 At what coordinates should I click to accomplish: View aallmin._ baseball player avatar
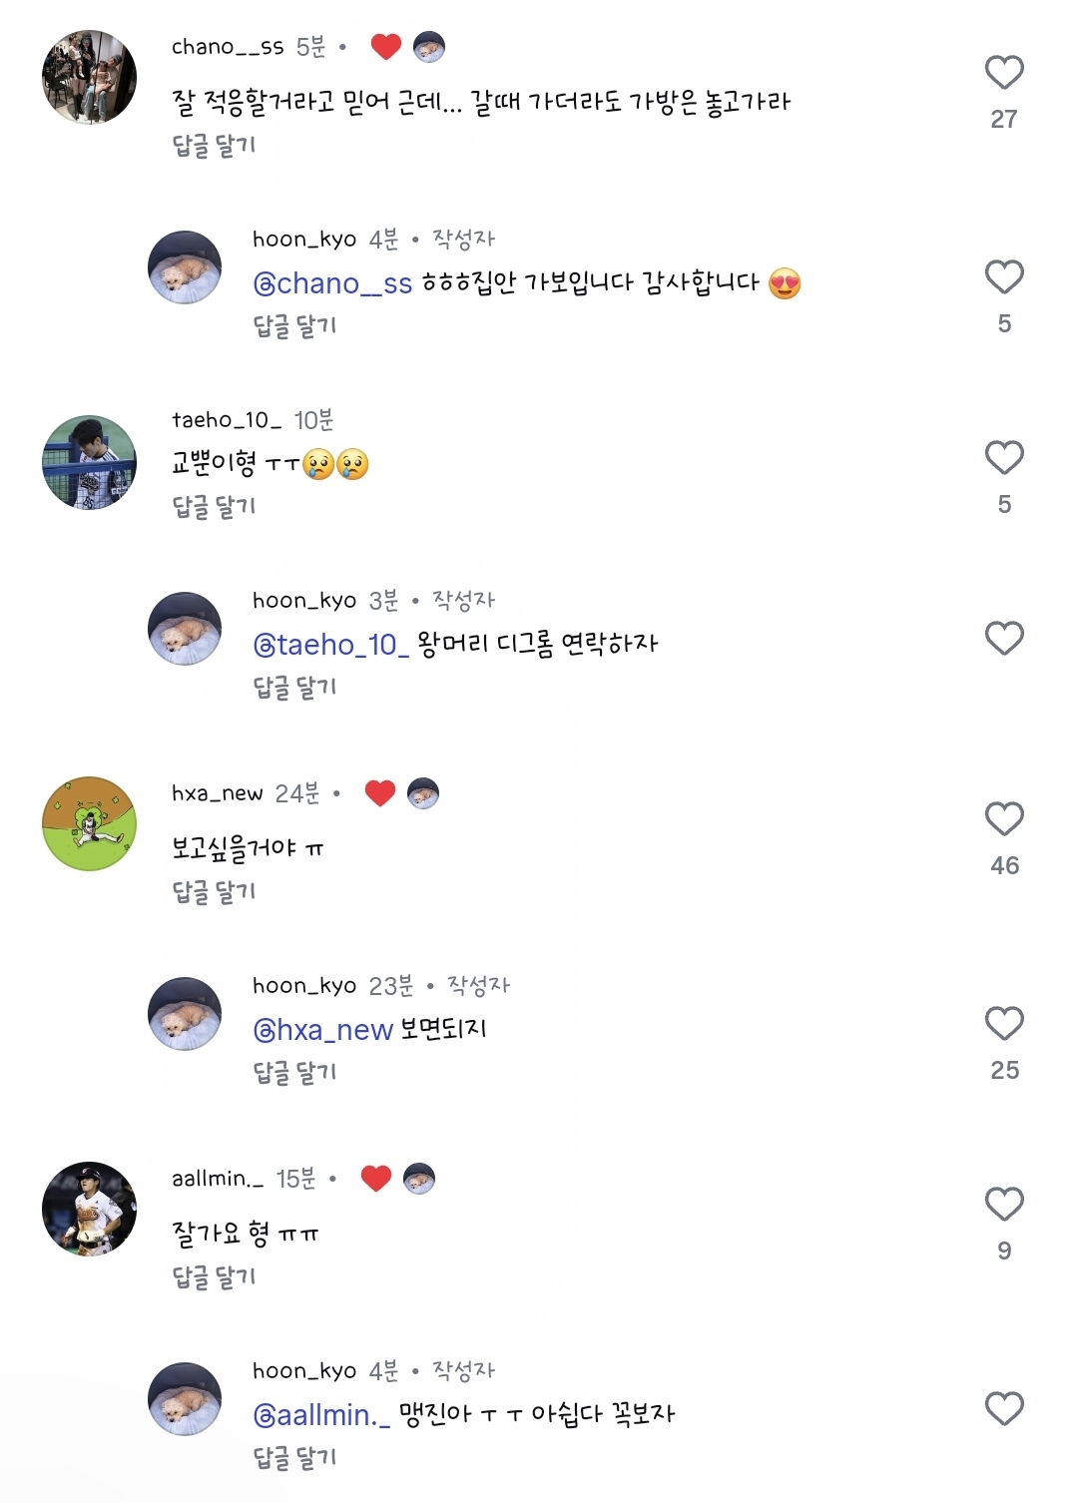(89, 1210)
